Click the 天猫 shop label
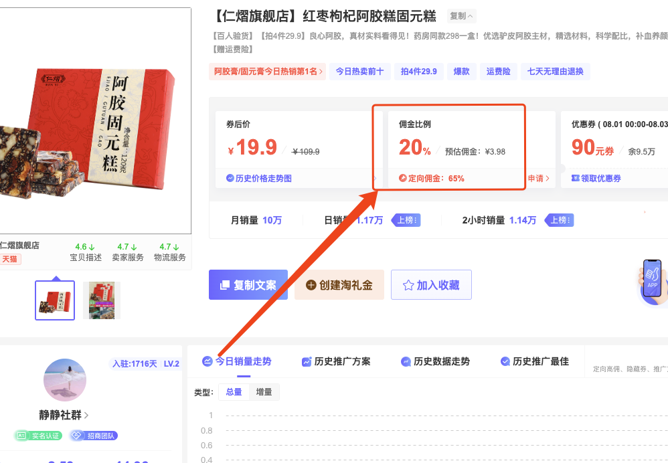The image size is (668, 463). click(10, 259)
